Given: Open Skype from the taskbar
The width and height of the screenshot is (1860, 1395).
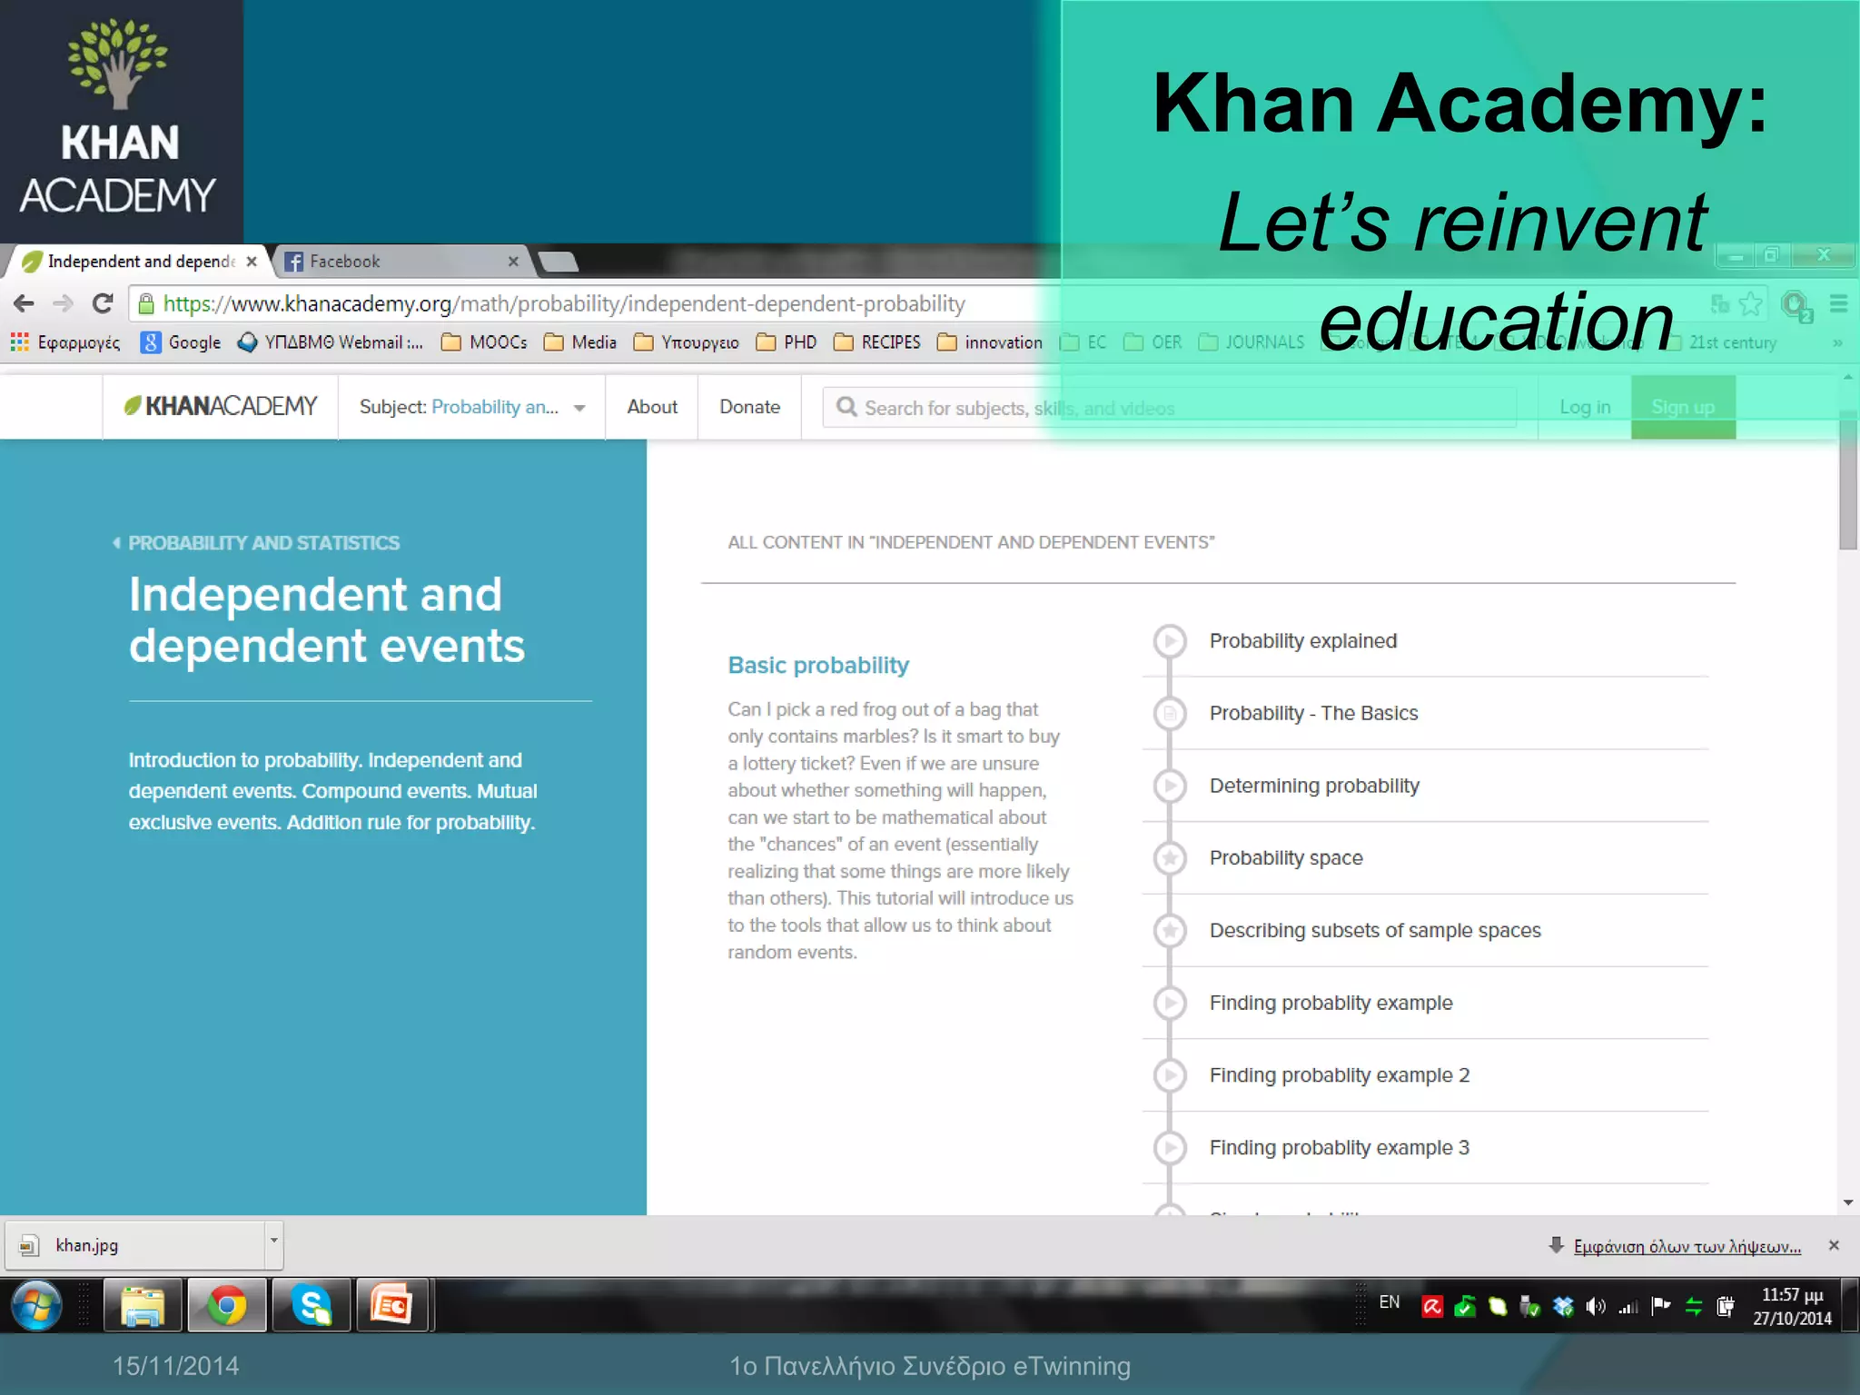Looking at the screenshot, I should click(x=312, y=1306).
